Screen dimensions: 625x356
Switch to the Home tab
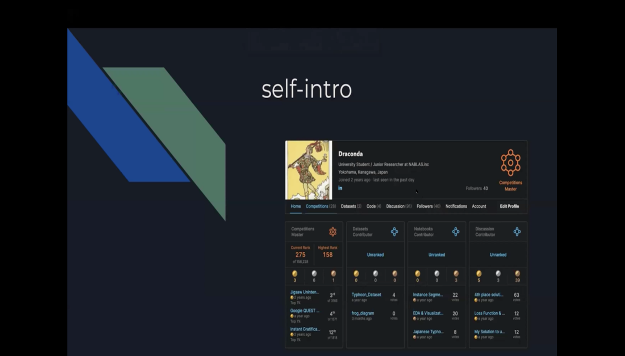(296, 206)
